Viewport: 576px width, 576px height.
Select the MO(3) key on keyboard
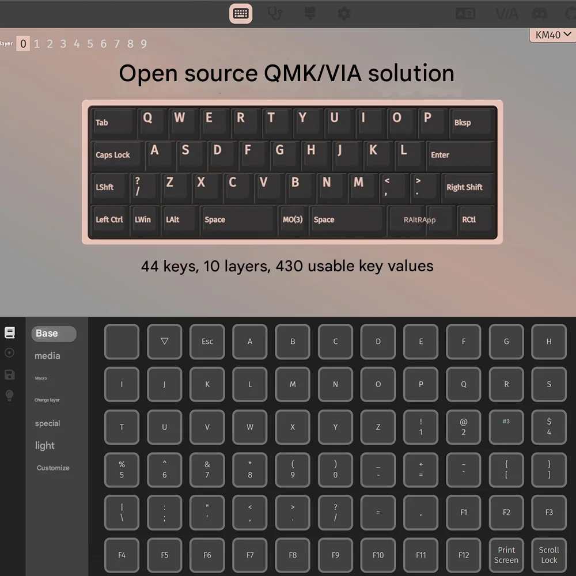coord(293,219)
